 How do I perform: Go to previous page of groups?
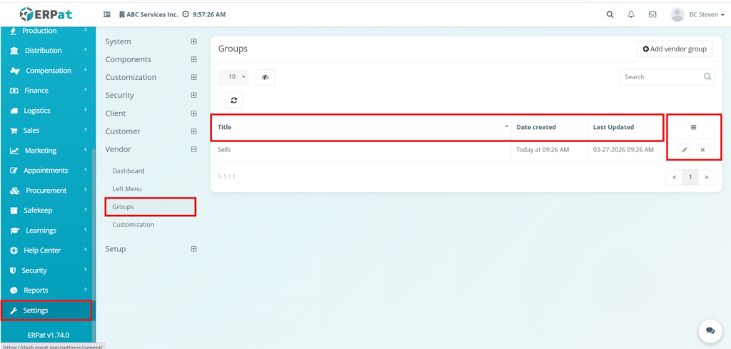(x=674, y=177)
